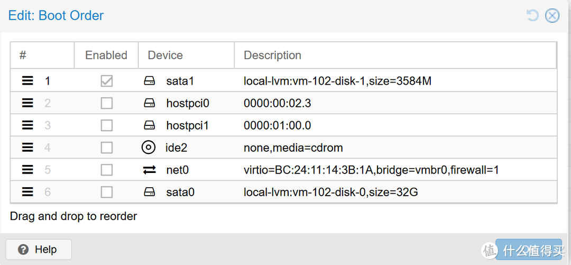
Task: Click the help question mark icon
Action: 23,250
